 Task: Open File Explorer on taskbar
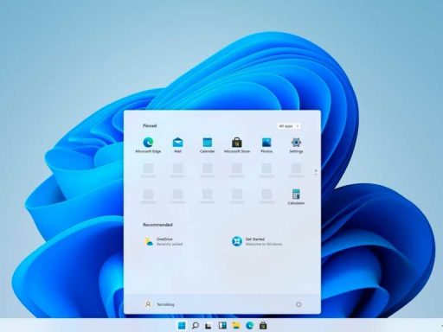click(x=236, y=326)
